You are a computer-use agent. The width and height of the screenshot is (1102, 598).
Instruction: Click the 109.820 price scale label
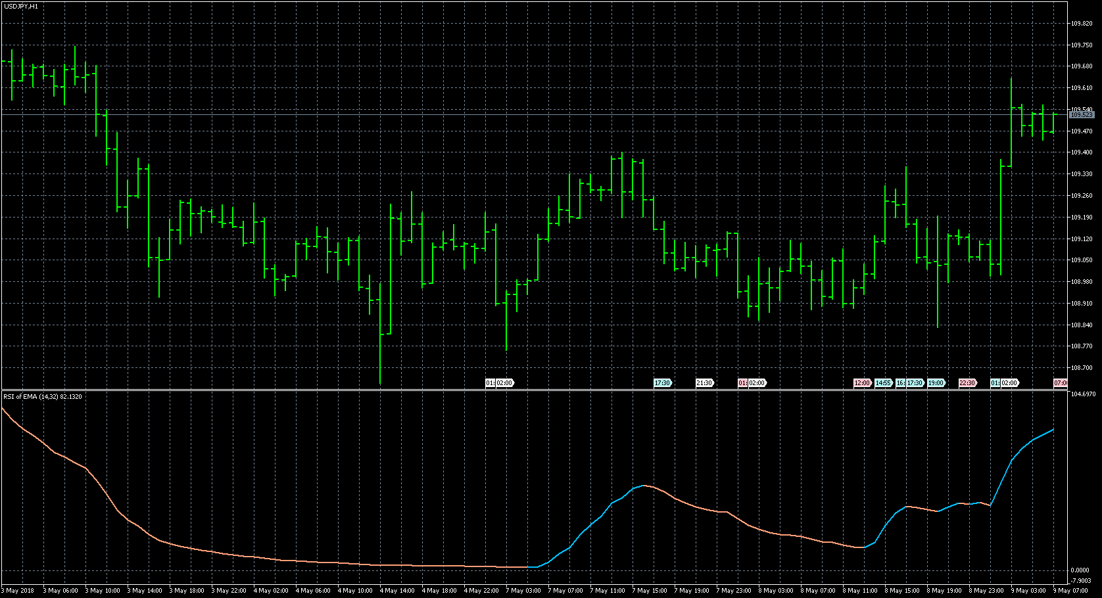tap(1082, 24)
